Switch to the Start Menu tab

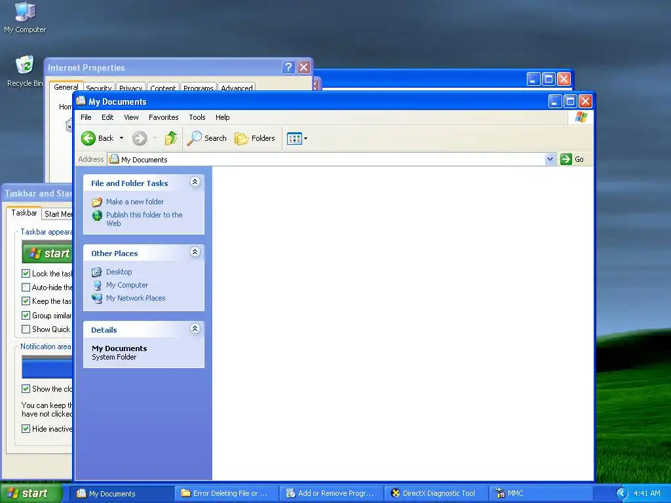click(x=58, y=214)
